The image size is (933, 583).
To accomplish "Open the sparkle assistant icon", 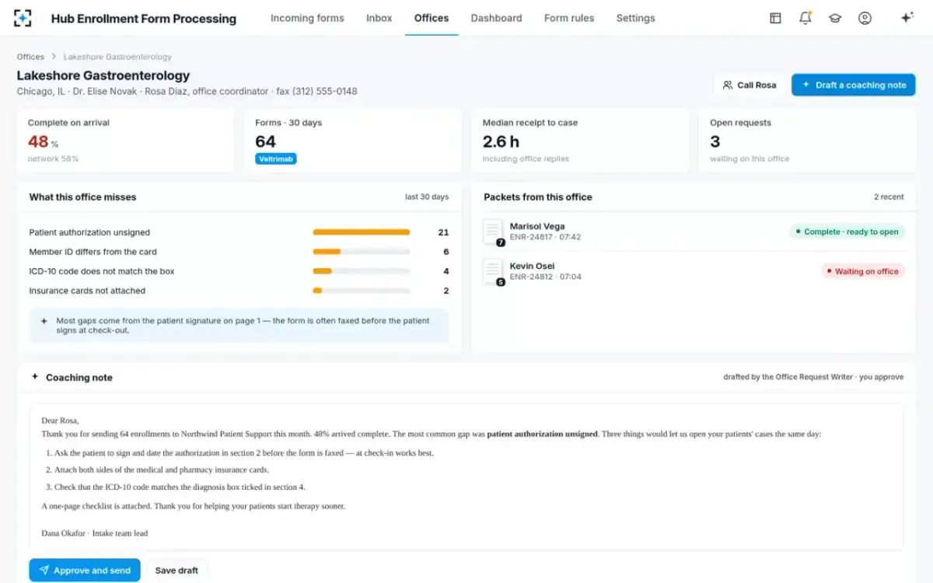I will 907,18.
